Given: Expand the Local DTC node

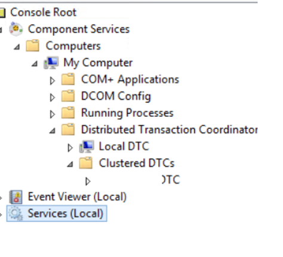Looking at the screenshot, I should pyautogui.click(x=70, y=148).
